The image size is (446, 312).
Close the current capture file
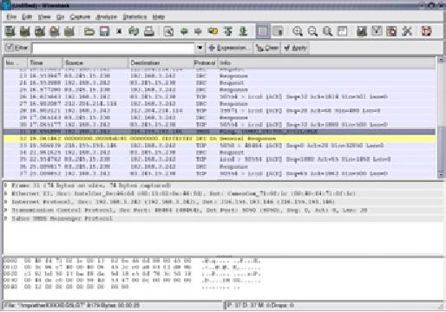click(119, 31)
